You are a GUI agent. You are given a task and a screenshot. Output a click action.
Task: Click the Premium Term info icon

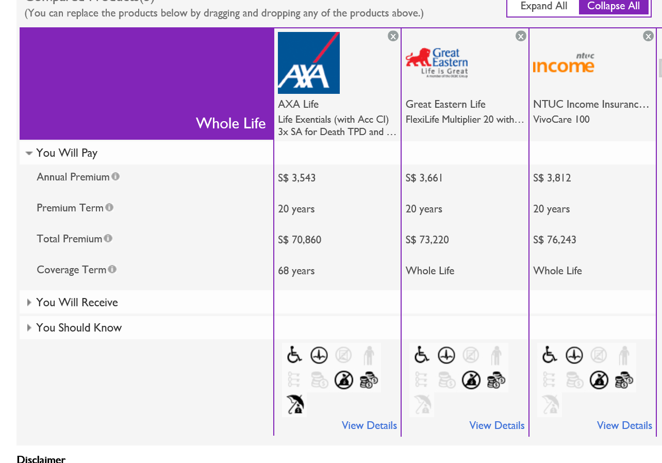tap(109, 207)
